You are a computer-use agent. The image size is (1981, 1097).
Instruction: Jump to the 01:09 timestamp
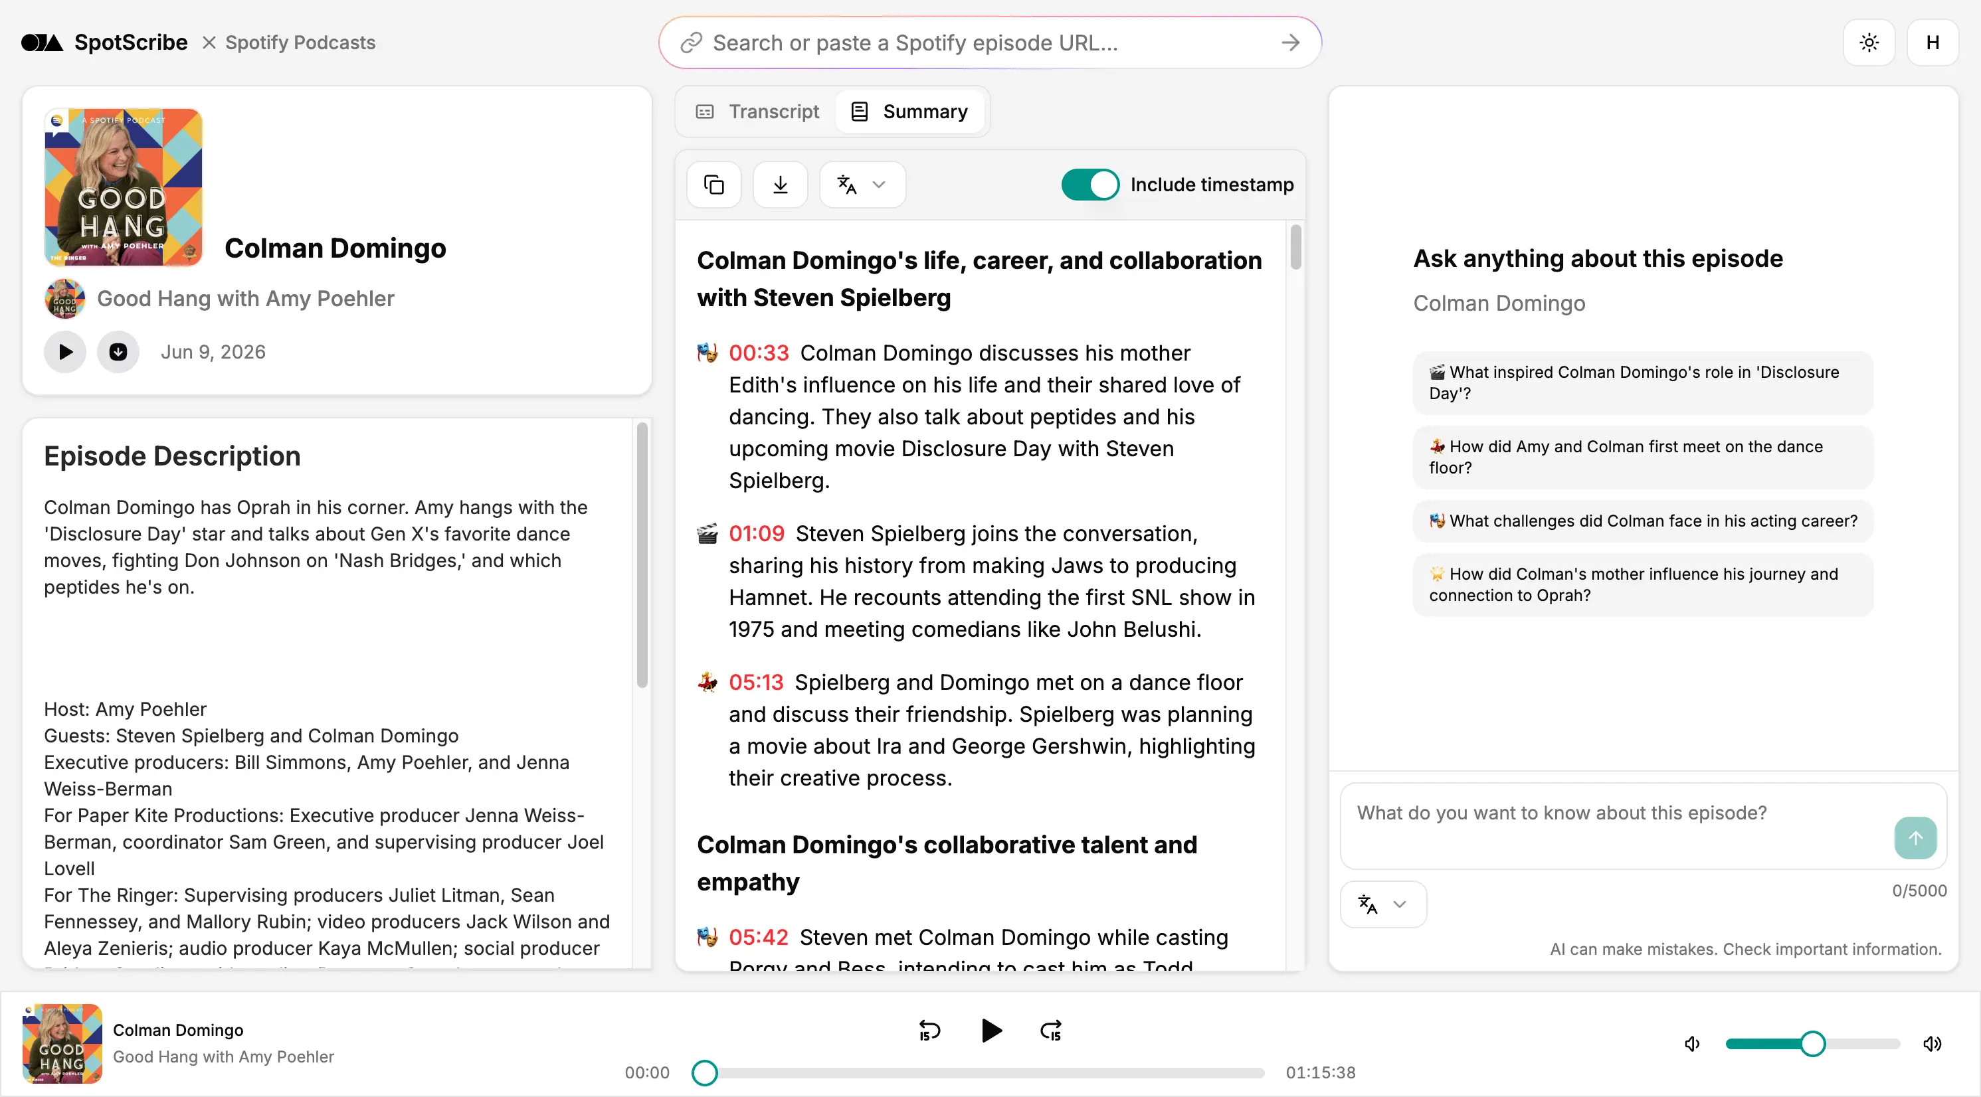(756, 533)
